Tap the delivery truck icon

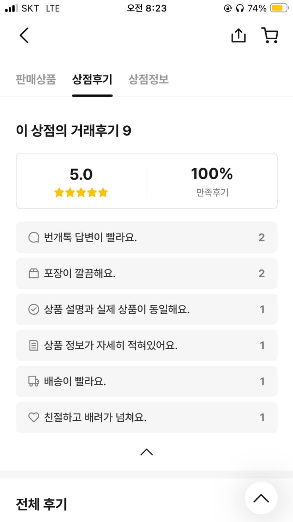tap(34, 381)
